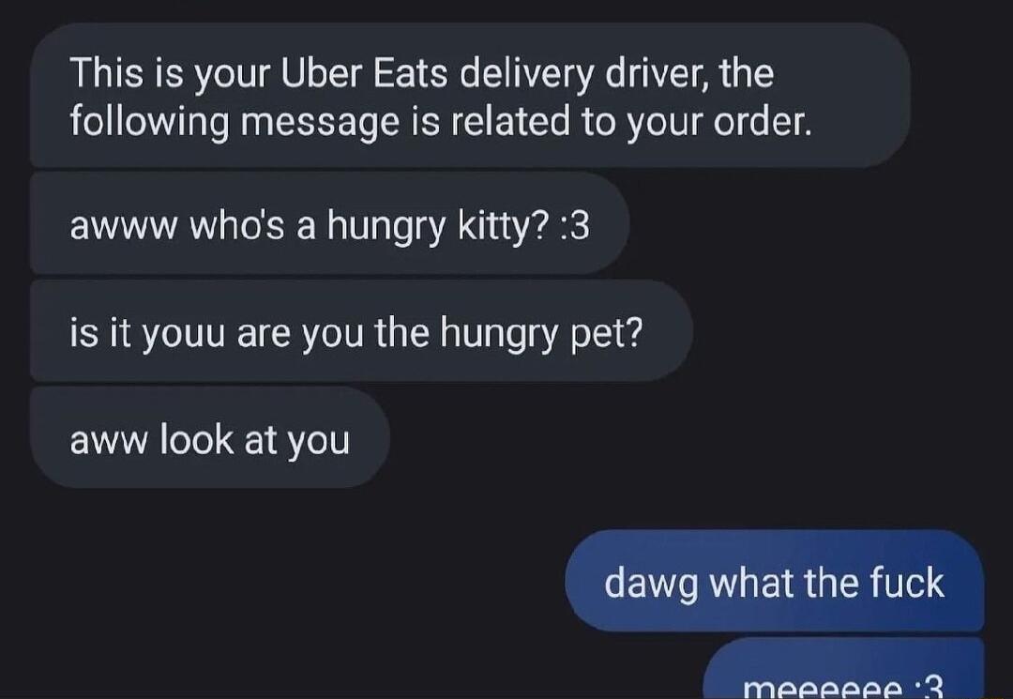
Task: Select the "is it youu" hungry pet message
Action: [362, 330]
